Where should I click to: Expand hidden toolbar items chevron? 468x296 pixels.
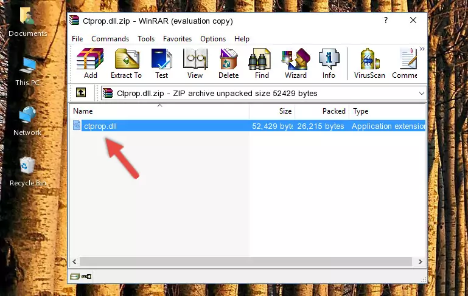coord(422,49)
